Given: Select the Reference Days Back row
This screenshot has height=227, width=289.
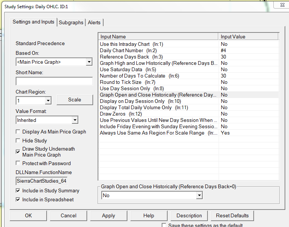Looking at the screenshot, I should (189, 57).
